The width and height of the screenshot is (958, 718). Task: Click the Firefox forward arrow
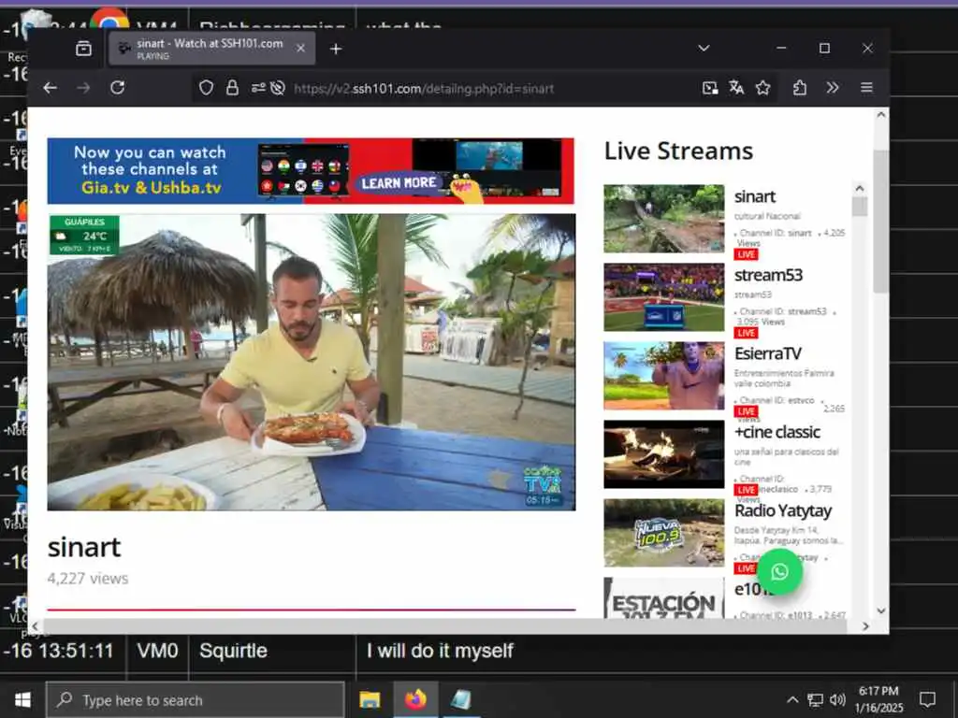point(83,88)
